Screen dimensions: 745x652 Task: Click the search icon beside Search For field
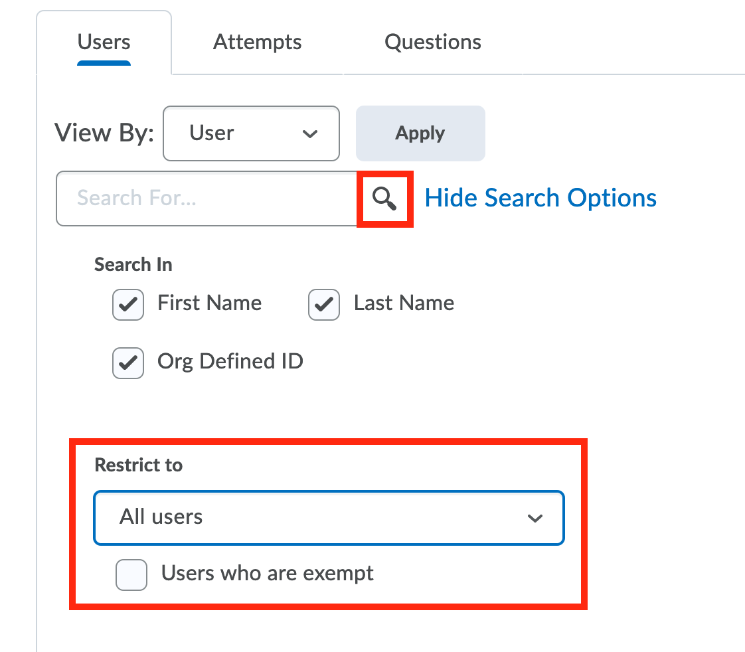(x=384, y=199)
